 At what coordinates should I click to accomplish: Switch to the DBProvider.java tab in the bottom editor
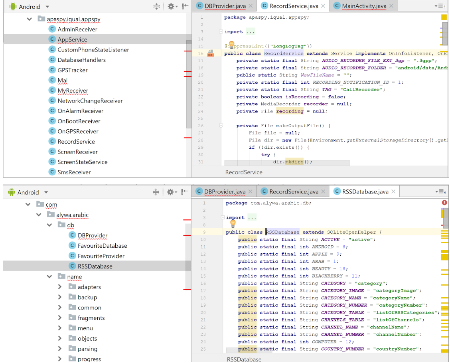point(225,192)
